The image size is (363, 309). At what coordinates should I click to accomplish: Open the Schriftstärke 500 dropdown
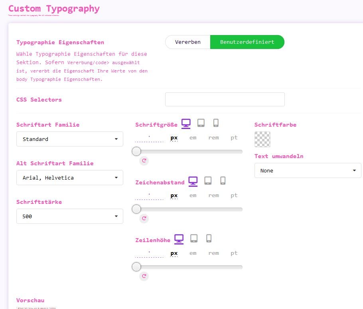(x=70, y=216)
